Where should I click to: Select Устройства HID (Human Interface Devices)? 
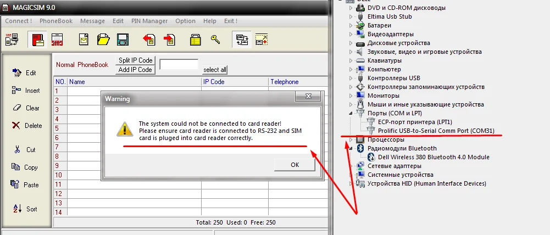426,183
